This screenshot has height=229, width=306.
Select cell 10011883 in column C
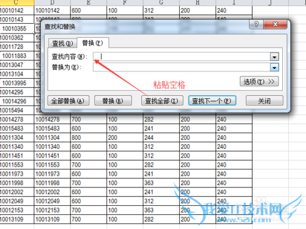click(17, 56)
